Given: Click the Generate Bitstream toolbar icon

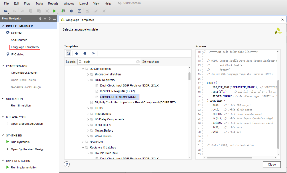Looking at the screenshot, I should 63,11.
